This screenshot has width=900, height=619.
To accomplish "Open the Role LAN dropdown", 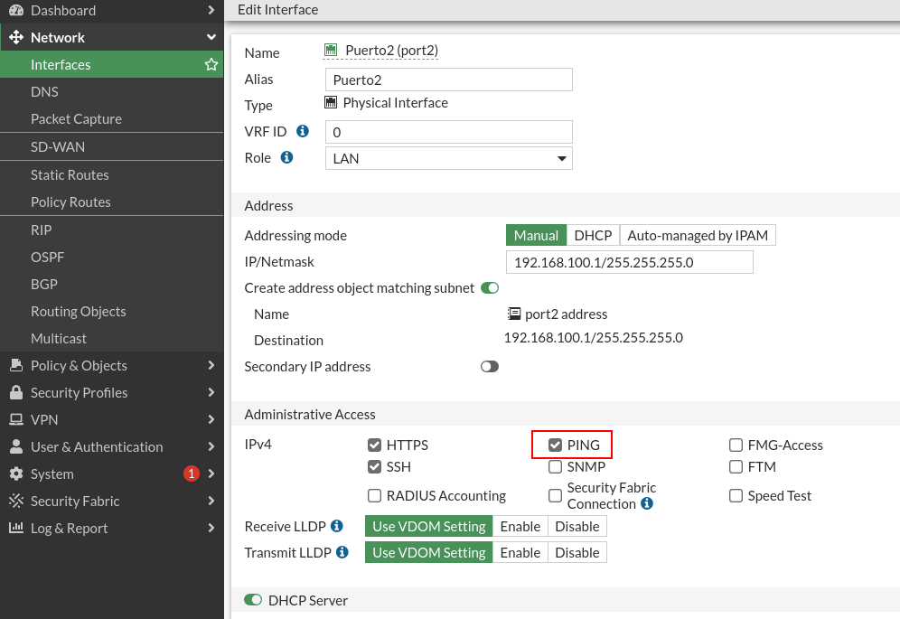I will point(449,158).
